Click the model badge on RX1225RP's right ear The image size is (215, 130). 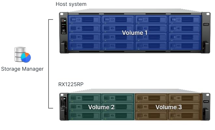coord(205,102)
